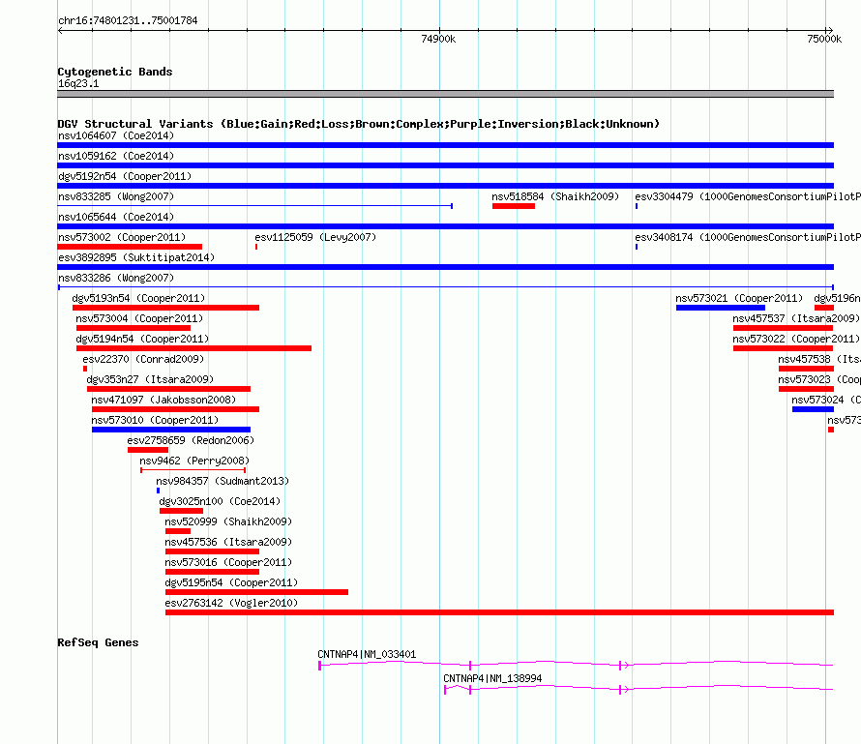
Task: Click red bar under nsv457538 label
Action: pyautogui.click(x=806, y=369)
